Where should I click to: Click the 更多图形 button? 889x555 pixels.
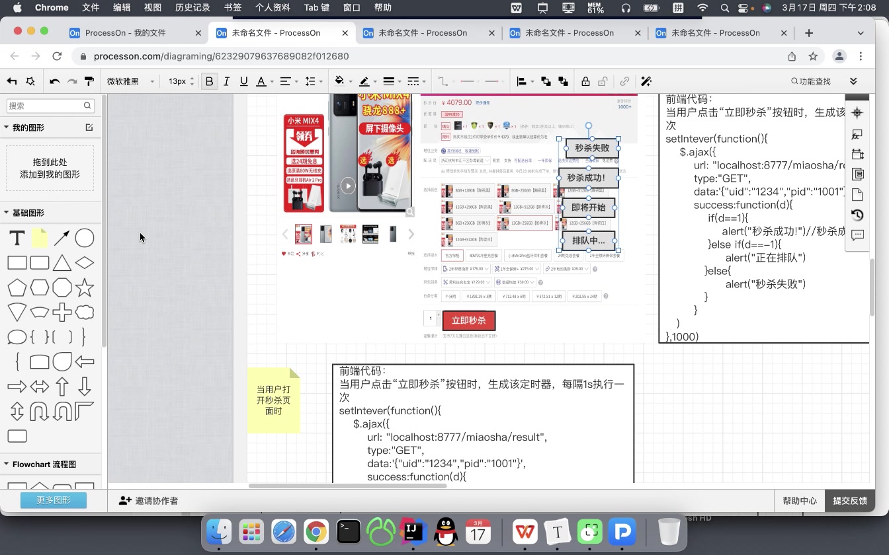54,500
